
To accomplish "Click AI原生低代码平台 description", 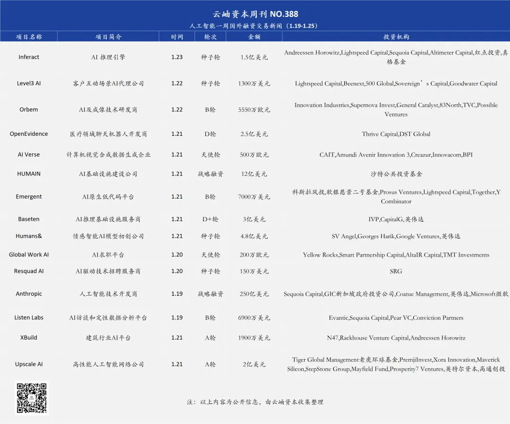I will [108, 197].
